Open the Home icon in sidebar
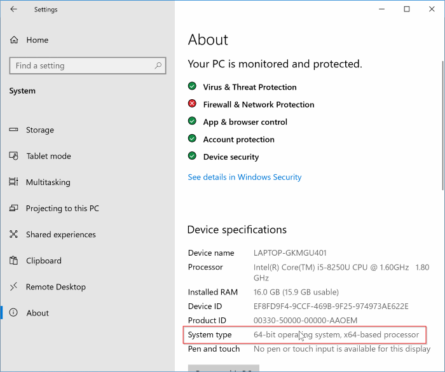This screenshot has height=372, width=445. [x=14, y=40]
